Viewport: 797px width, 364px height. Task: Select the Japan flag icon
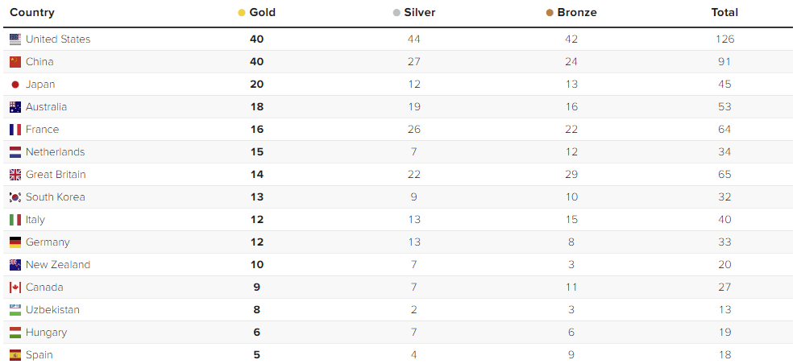pos(15,85)
